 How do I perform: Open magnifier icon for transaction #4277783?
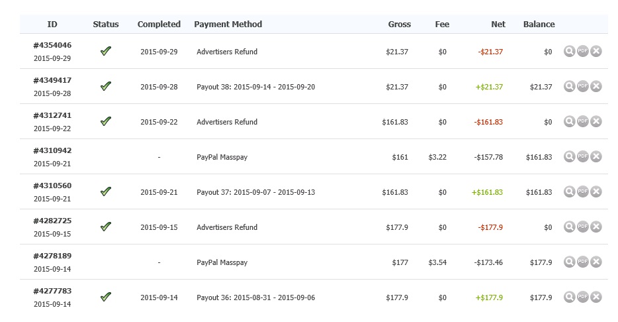pos(569,297)
